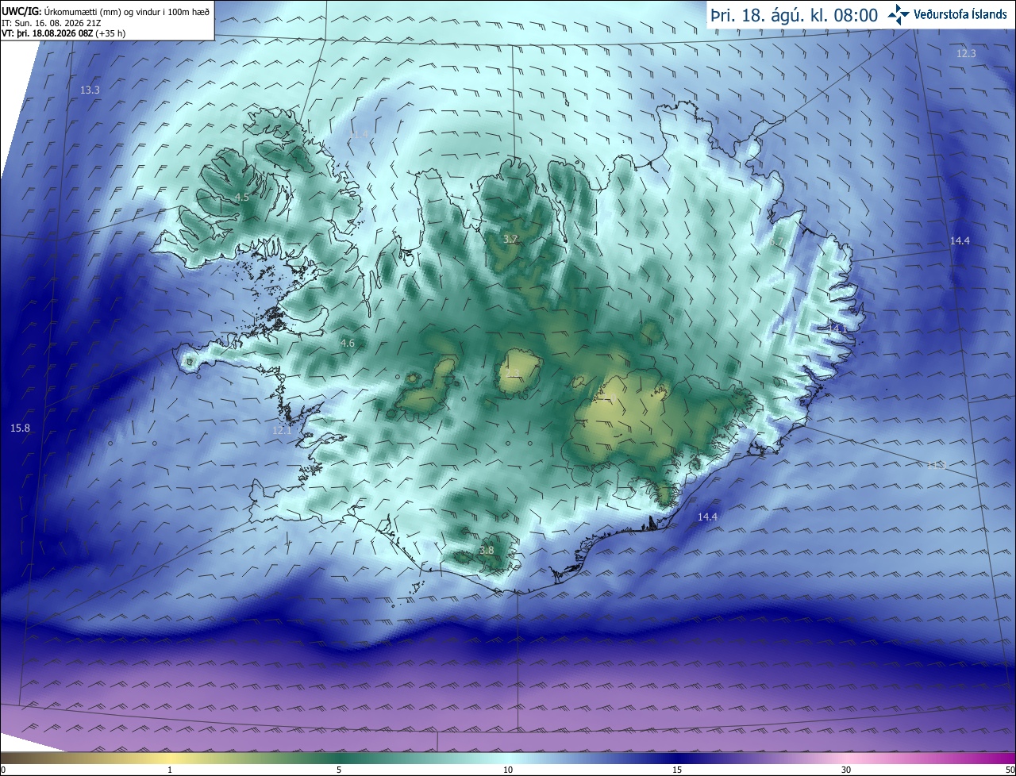Click the 3.7 value in northern highlands
This screenshot has height=776, width=1016.
(511, 239)
